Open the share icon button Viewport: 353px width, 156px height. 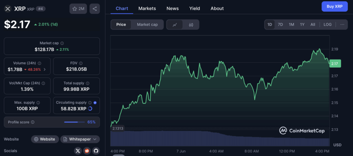(x=95, y=9)
